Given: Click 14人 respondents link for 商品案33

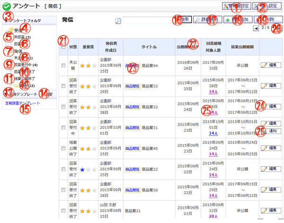Looking at the screenshot, I should coord(213,92).
